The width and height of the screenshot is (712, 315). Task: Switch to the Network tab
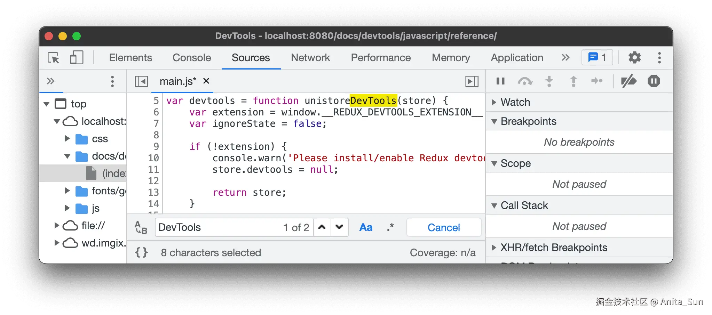pyautogui.click(x=310, y=58)
